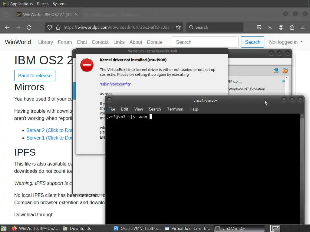This screenshot has width=310, height=232.
Task: Open Pocket save icon in Firefox
Action: coord(259,27)
